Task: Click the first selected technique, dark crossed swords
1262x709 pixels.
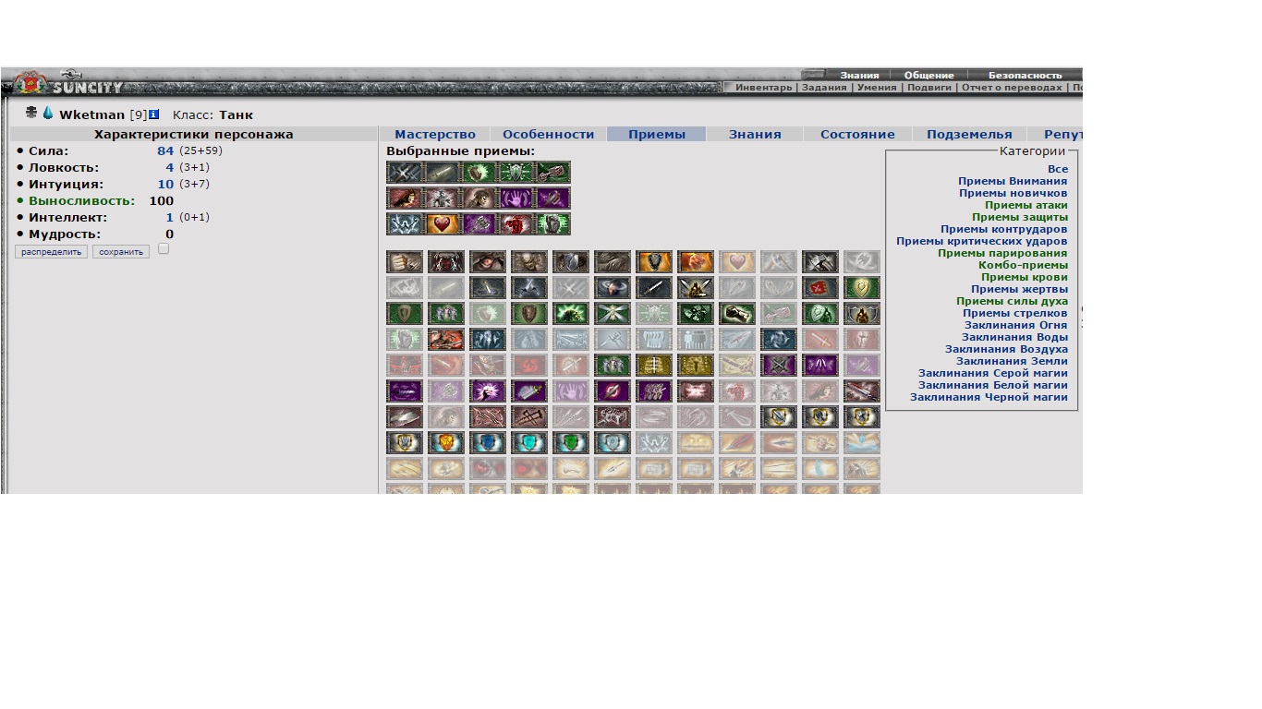Action: (x=405, y=173)
